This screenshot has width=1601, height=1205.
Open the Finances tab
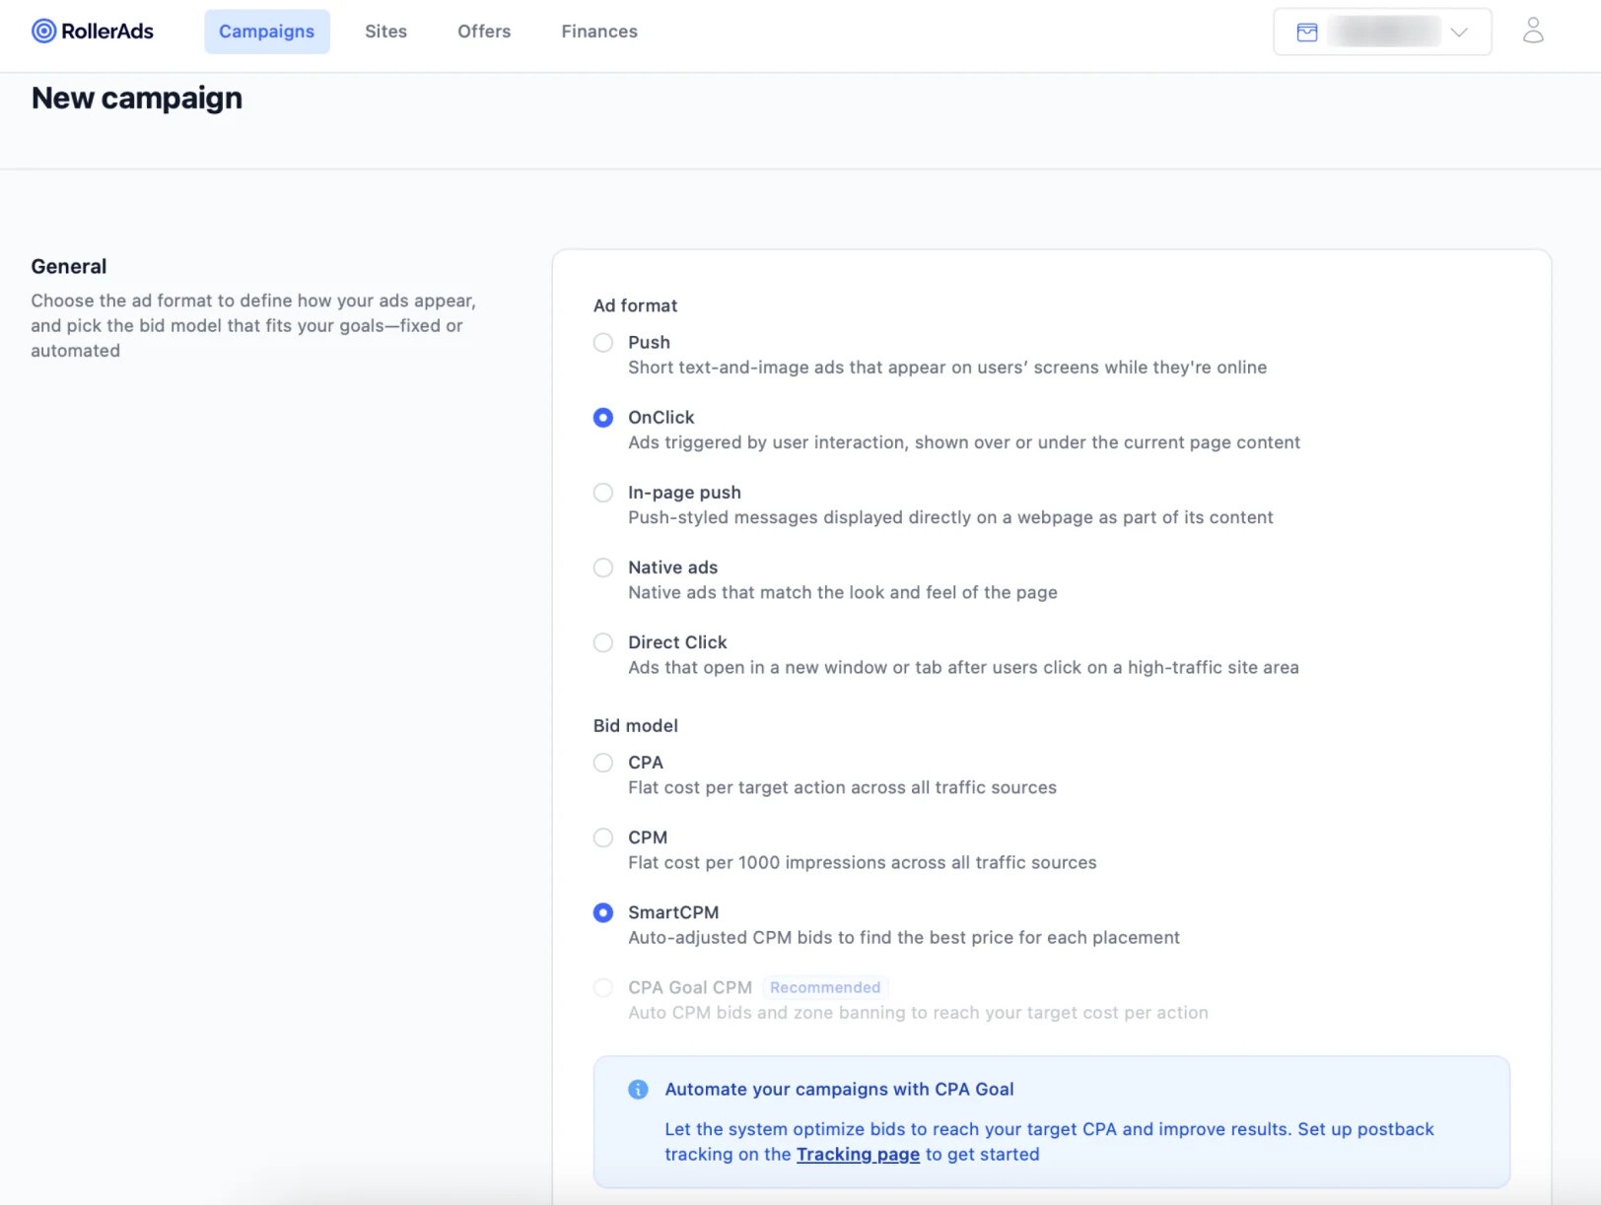pyautogui.click(x=599, y=32)
